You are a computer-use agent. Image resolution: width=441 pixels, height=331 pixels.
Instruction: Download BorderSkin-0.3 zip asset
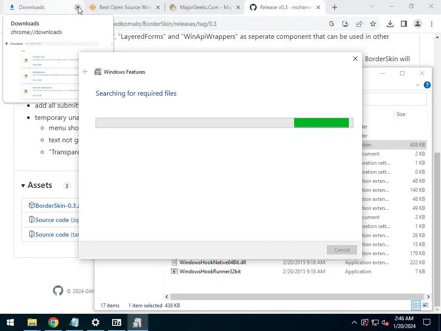click(x=57, y=206)
